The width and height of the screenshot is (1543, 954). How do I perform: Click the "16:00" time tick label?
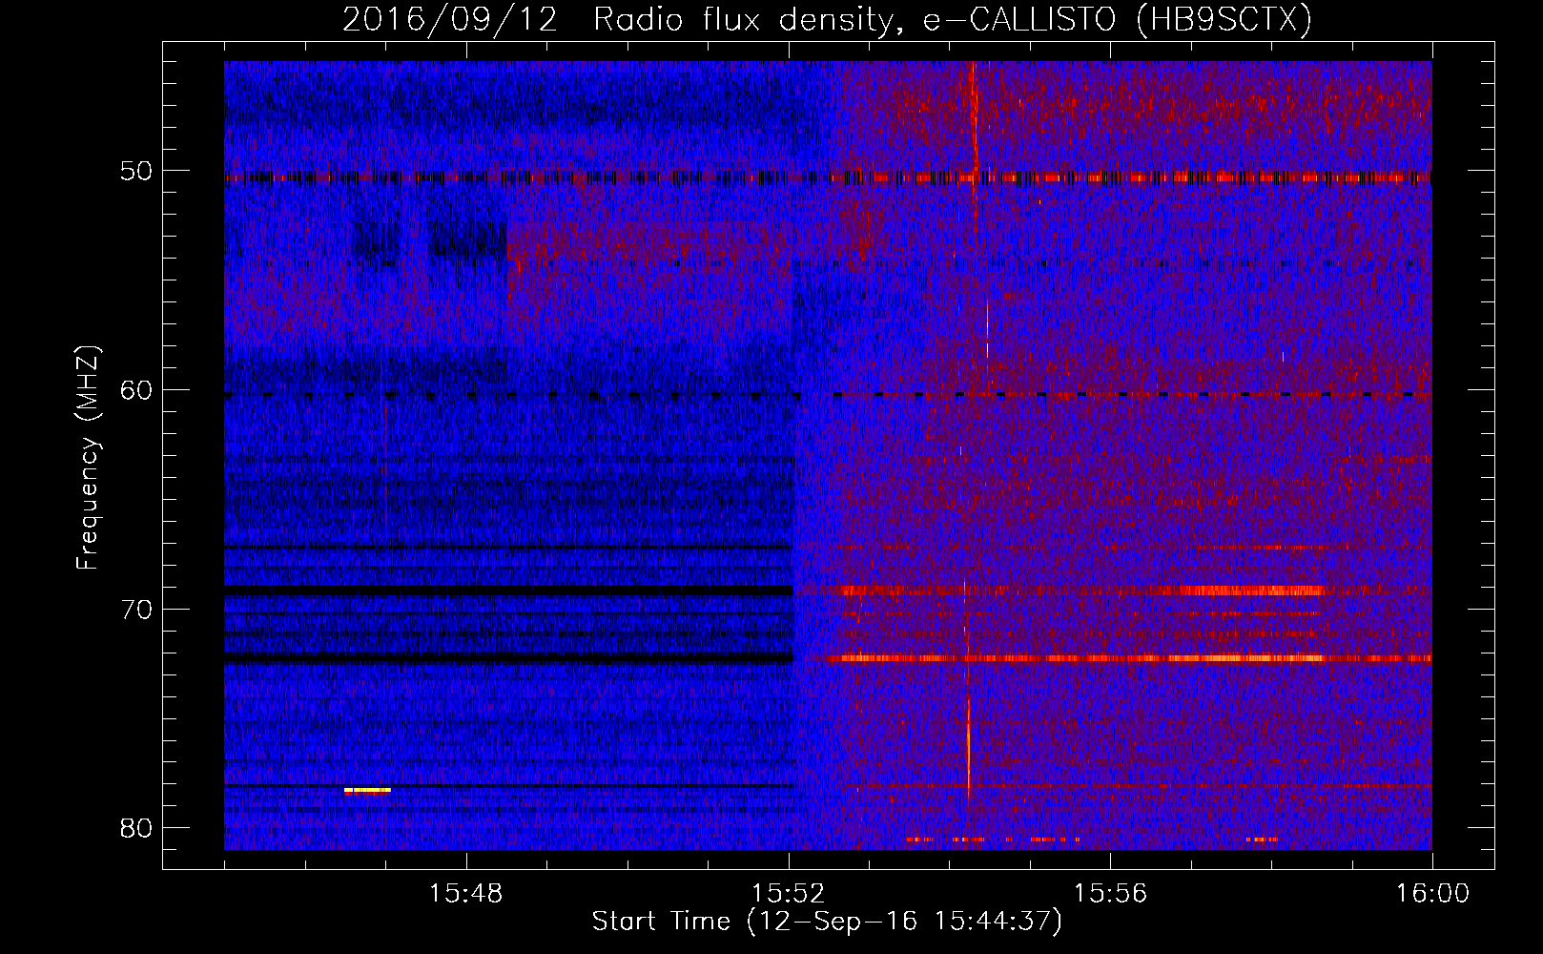tap(1432, 894)
